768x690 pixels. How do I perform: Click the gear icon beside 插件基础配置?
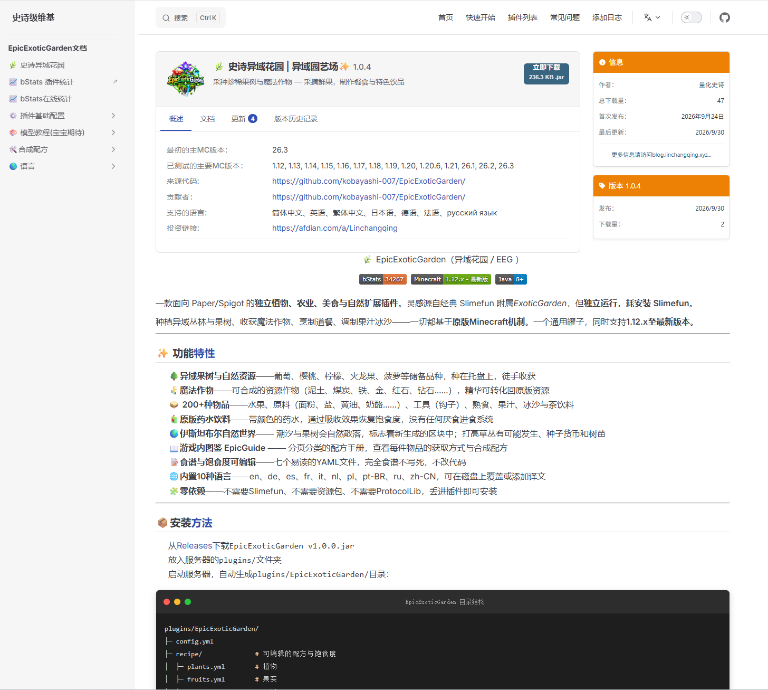click(x=13, y=116)
